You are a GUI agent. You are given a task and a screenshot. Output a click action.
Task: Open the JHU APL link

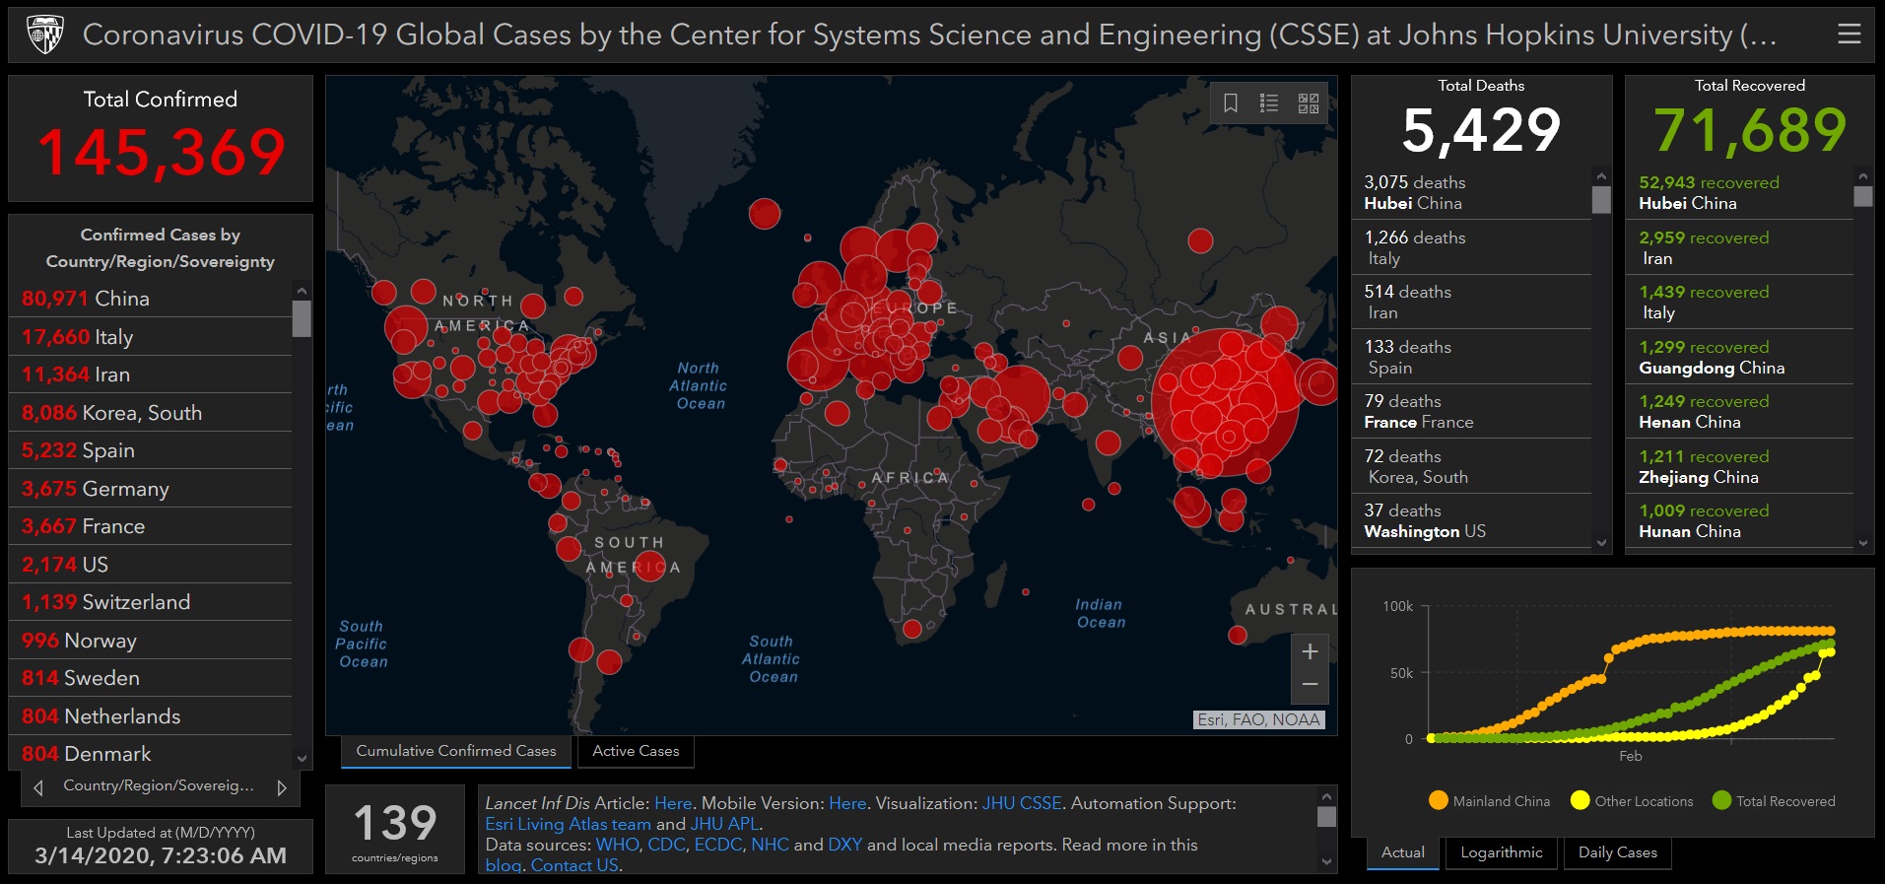click(724, 824)
